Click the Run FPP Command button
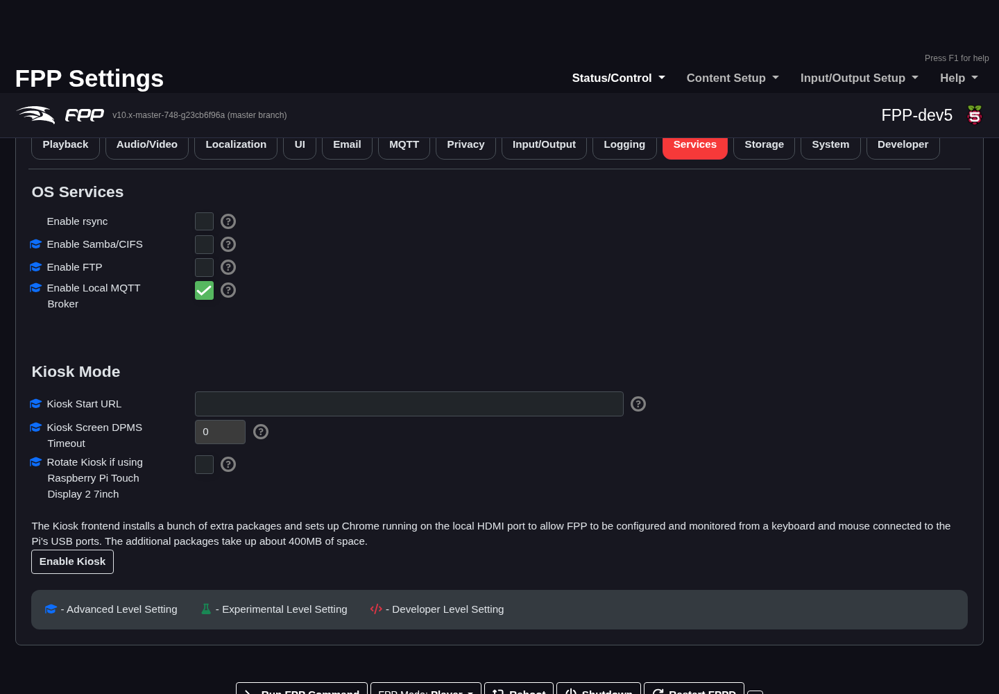 click(x=302, y=690)
